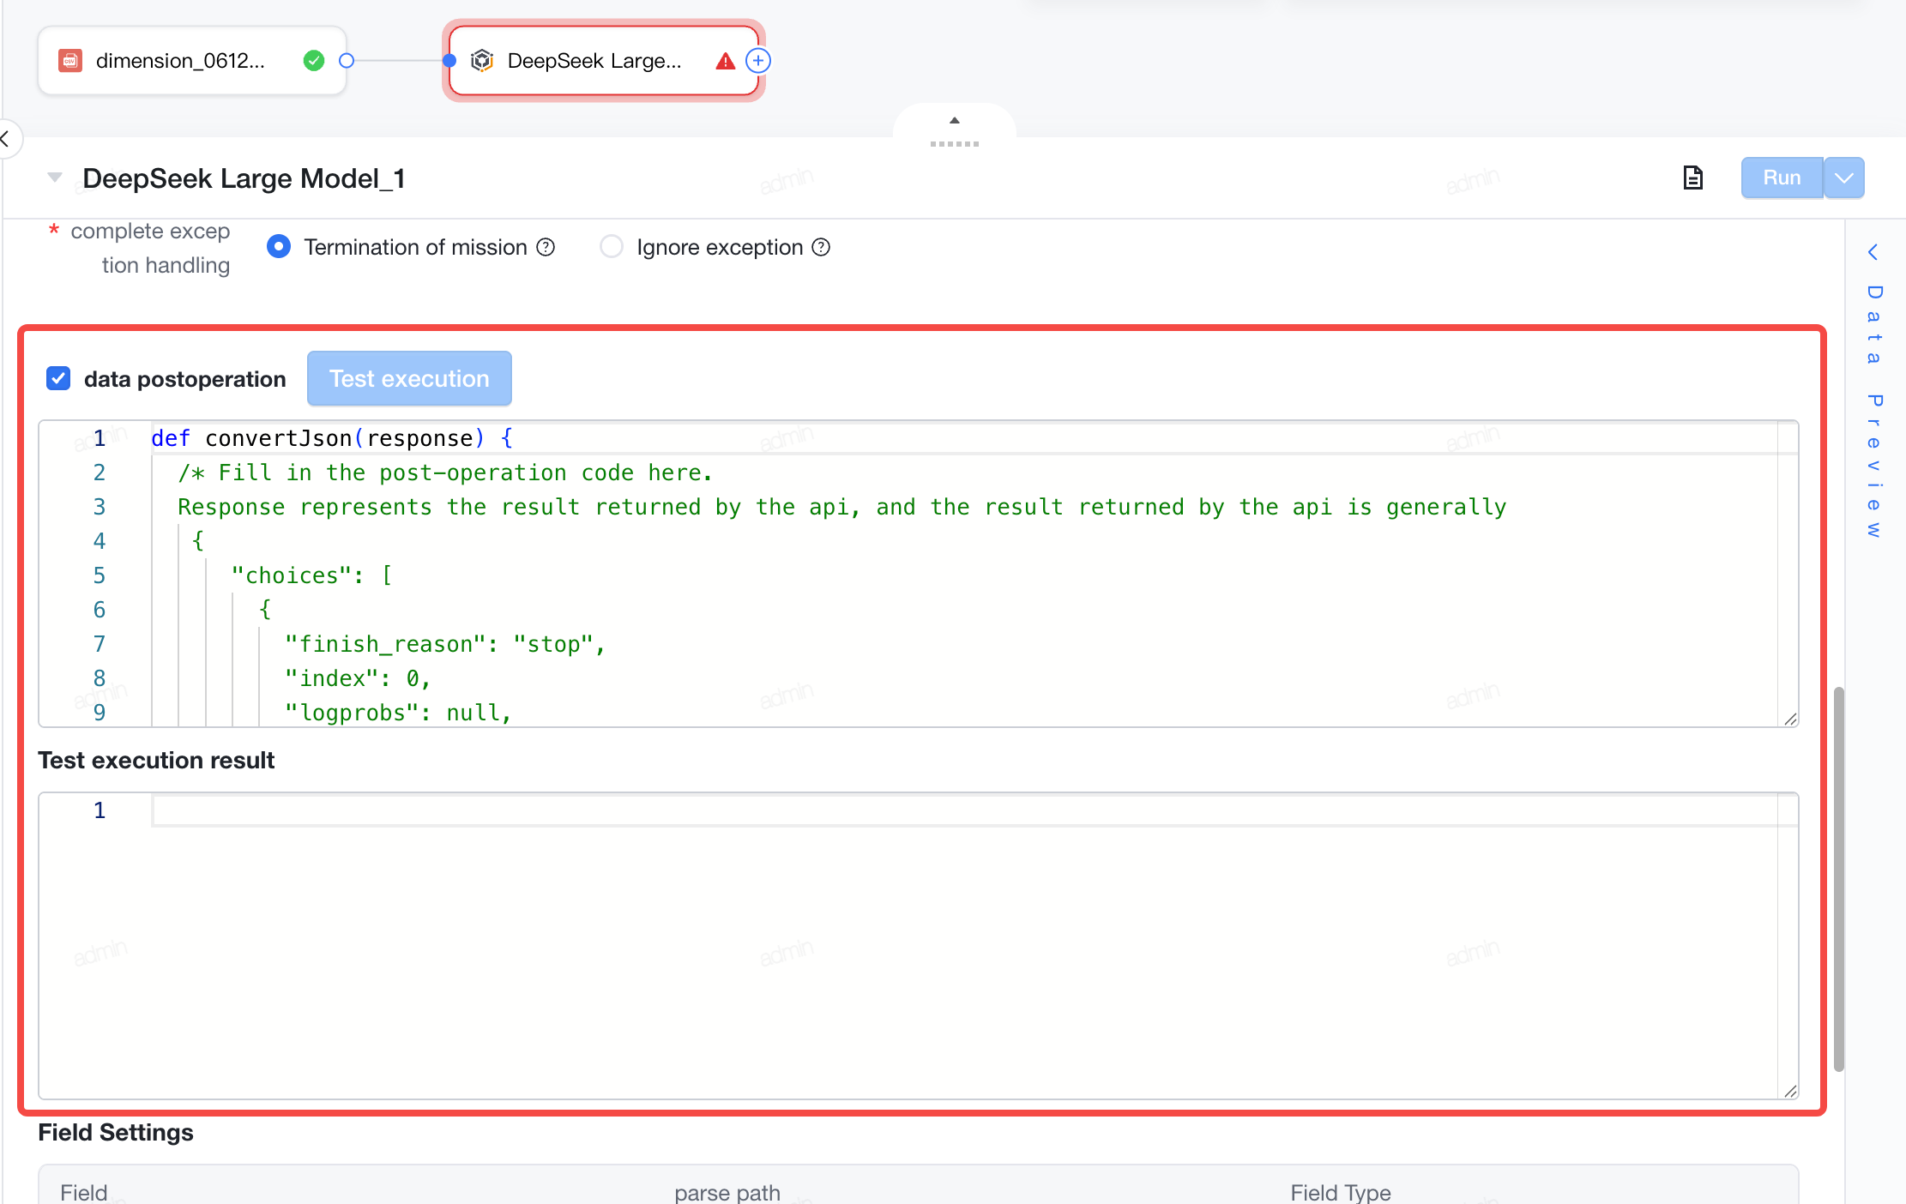The image size is (1906, 1204).
Task: Show help for Ignore exception
Action: point(821,247)
